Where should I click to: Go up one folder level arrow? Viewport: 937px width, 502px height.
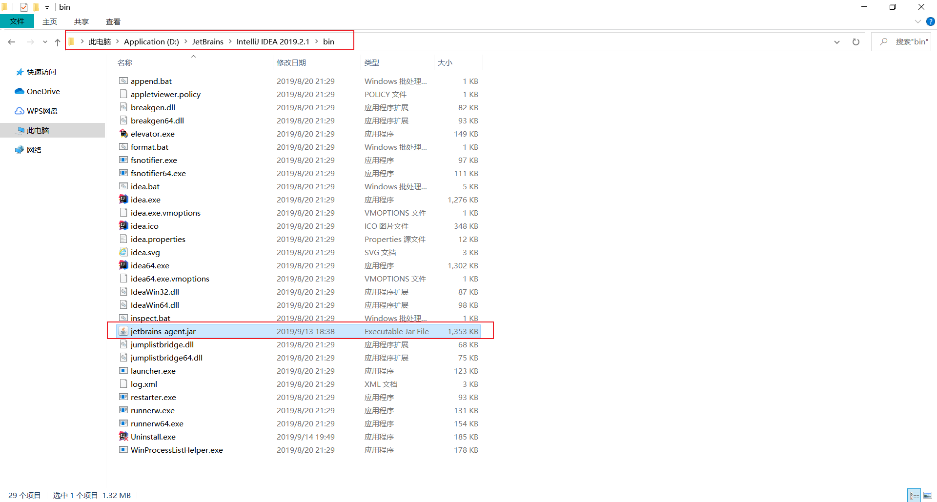[58, 42]
